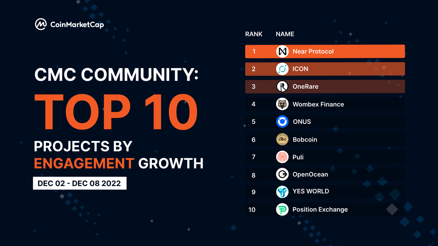Viewport: 438px width, 246px height.
Task: Click the RANK column header
Action: pos(254,34)
